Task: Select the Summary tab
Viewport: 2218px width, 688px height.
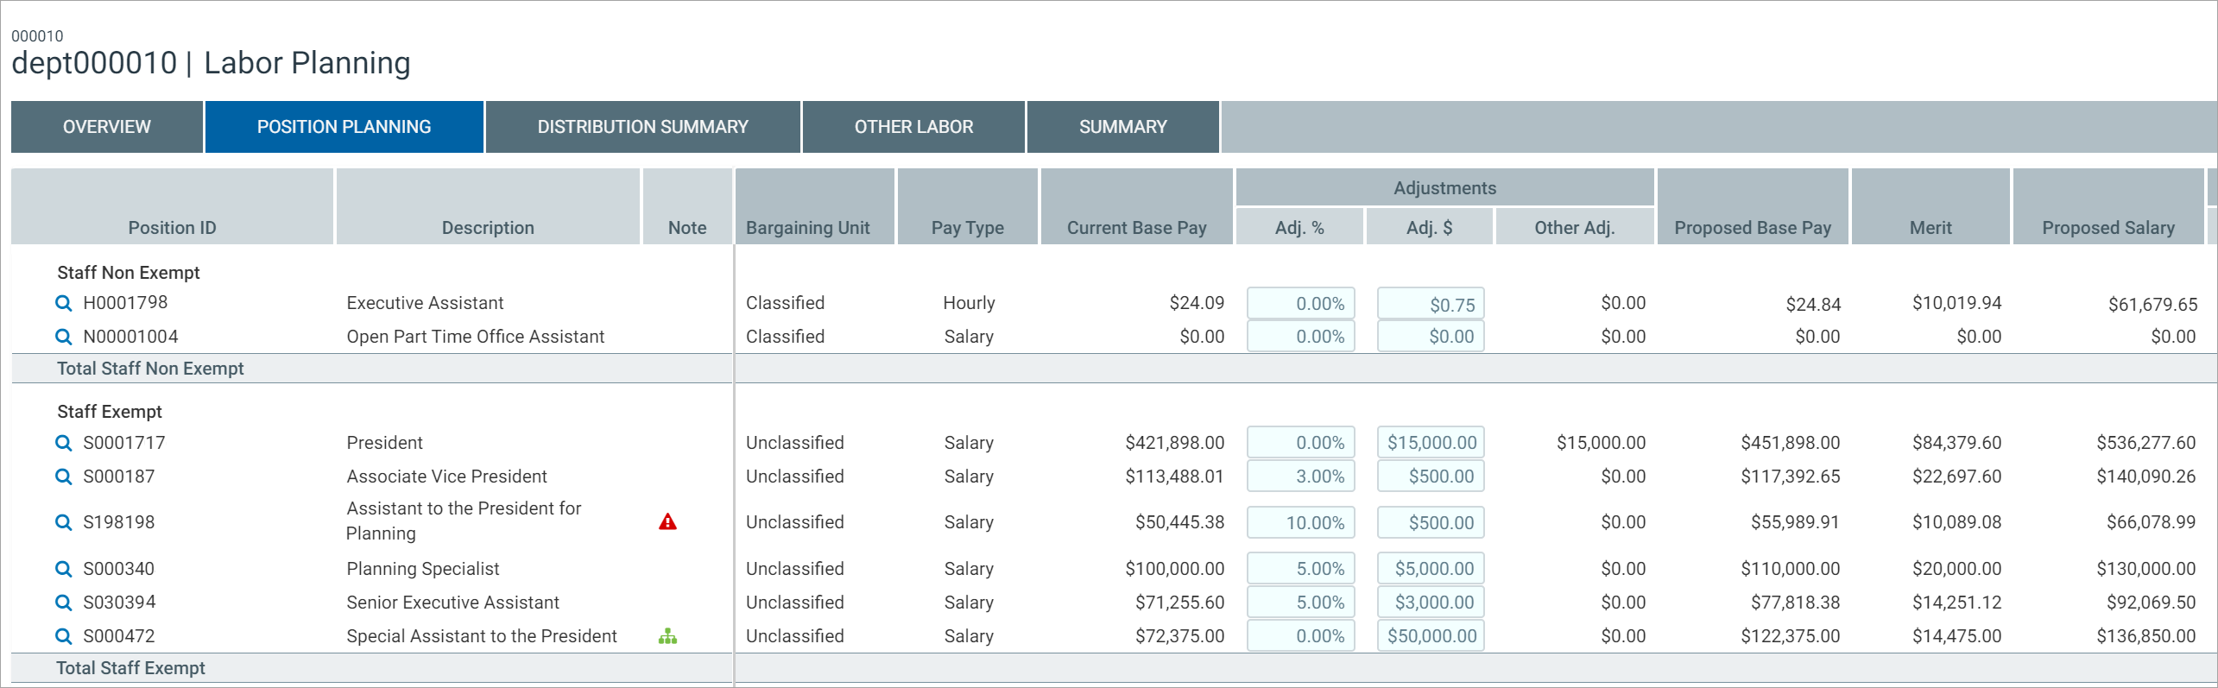Action: pyautogui.click(x=1122, y=127)
